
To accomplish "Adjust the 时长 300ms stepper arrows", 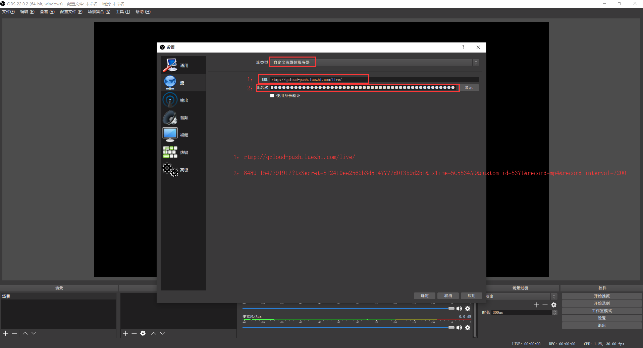I will (x=555, y=313).
